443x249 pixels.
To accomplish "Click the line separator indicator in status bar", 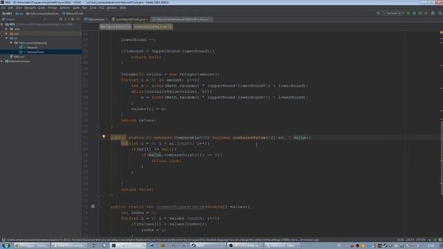I will click(x=410, y=240).
